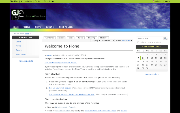Open USERS in main navigation

click(x=27, y=27)
